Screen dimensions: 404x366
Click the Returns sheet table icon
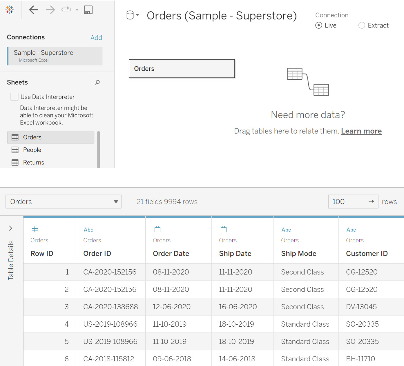(x=15, y=162)
